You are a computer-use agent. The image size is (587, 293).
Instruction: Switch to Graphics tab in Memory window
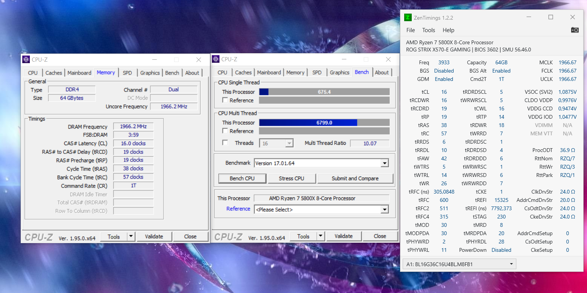[150, 73]
